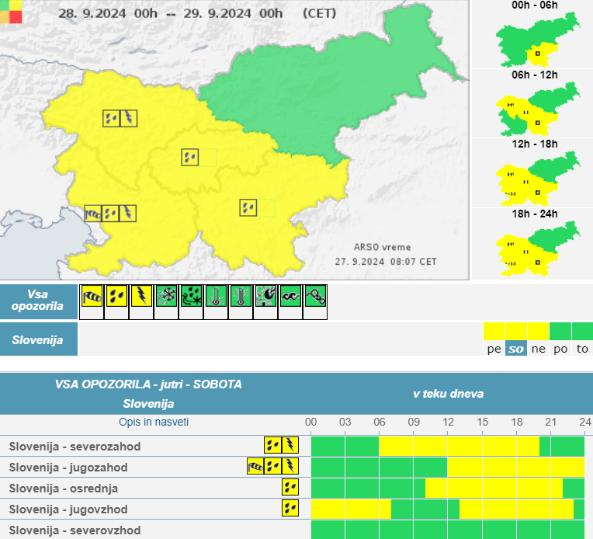Show the 18h - 24h map thumbnail

[x=536, y=248]
